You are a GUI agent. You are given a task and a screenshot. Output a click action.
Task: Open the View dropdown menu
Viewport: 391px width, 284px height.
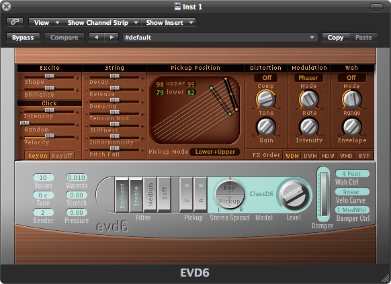click(x=46, y=23)
